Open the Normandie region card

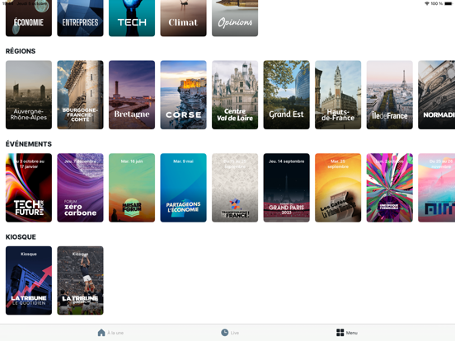436,95
